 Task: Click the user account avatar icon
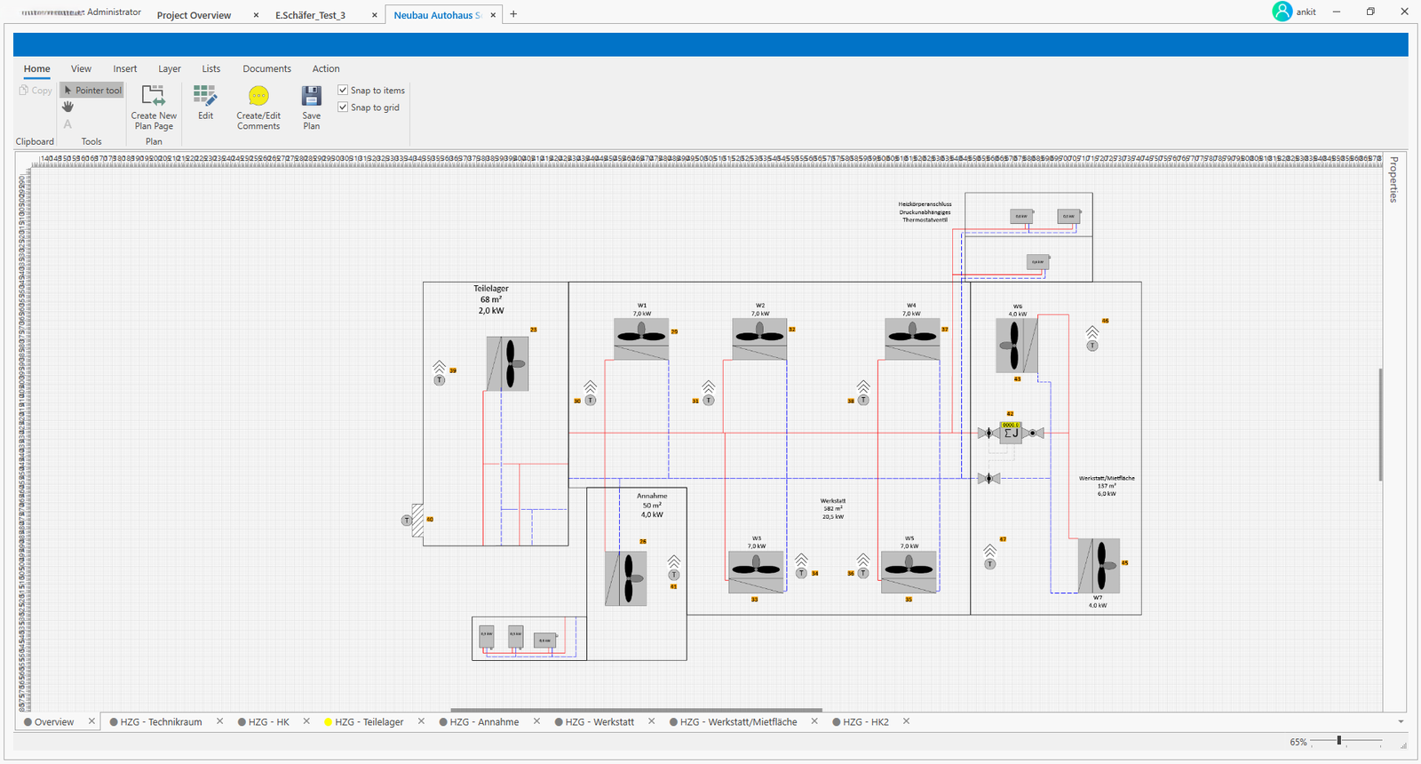click(x=1282, y=12)
